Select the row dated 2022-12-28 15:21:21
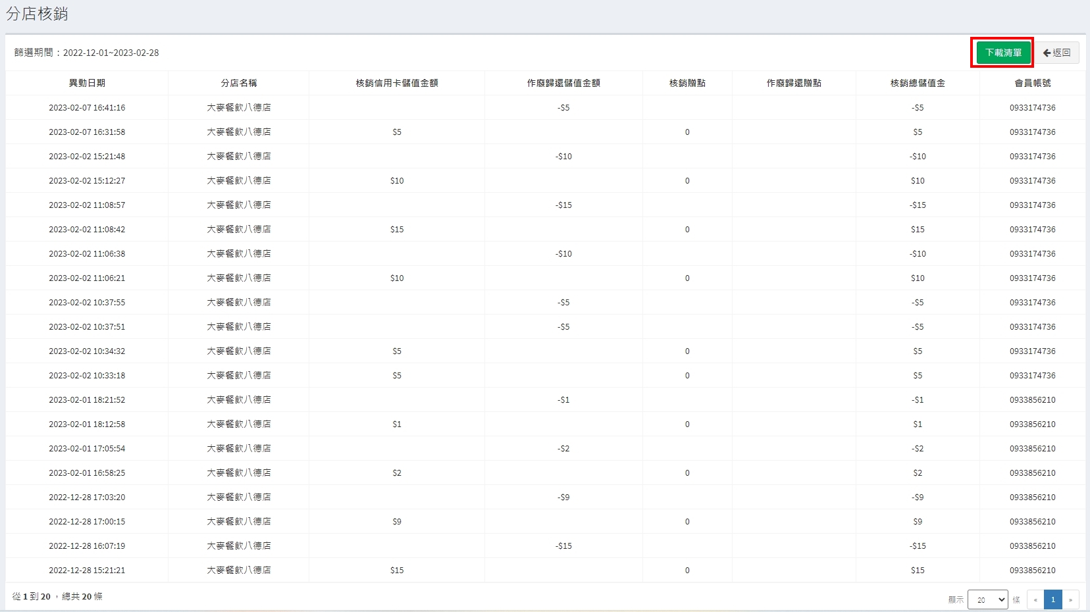This screenshot has height=612, width=1090. pyautogui.click(x=87, y=571)
